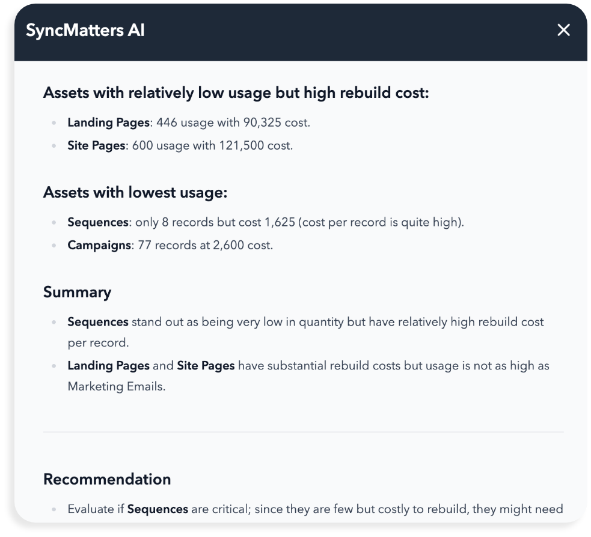The height and width of the screenshot is (537, 591).
Task: Click bold Landing Pages in the Summary section
Action: (108, 366)
